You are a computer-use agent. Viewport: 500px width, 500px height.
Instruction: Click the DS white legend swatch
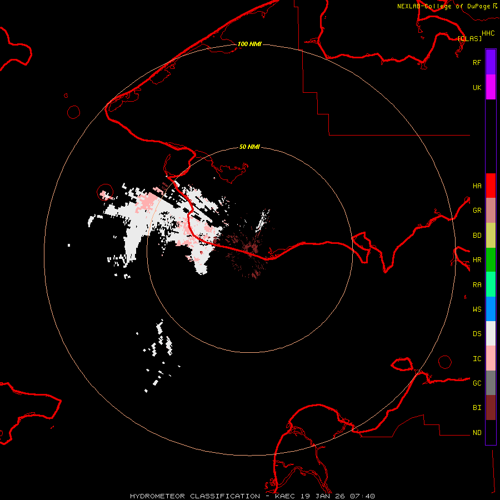491,333
